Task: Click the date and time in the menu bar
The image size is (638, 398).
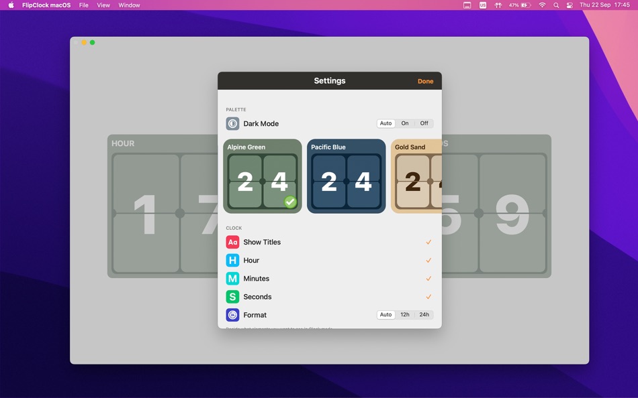Action: pyautogui.click(x=604, y=5)
